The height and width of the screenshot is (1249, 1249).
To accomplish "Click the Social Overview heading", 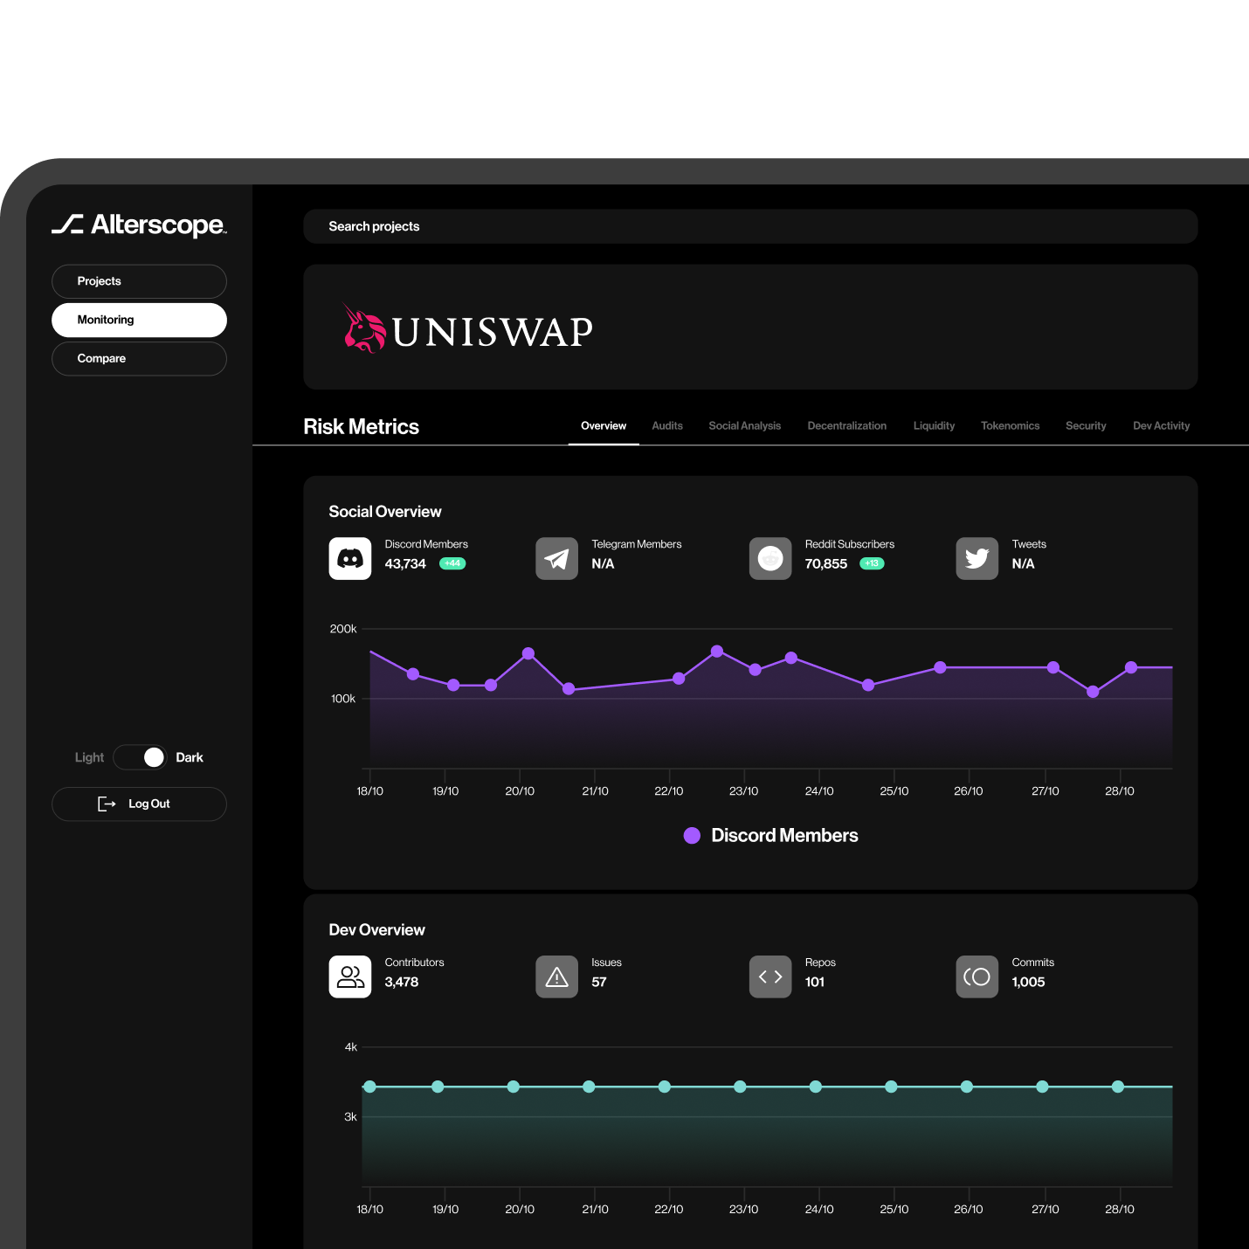I will [x=385, y=512].
